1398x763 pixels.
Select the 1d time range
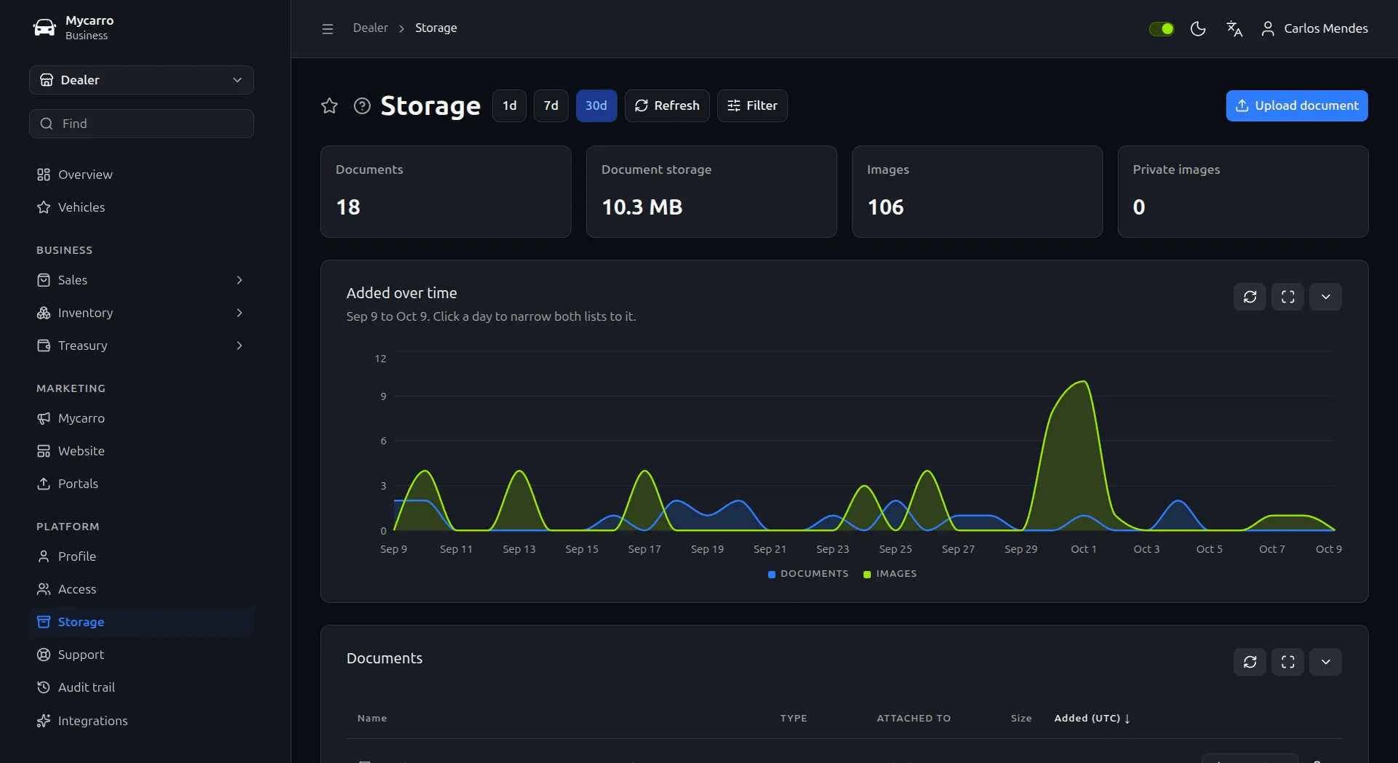click(509, 106)
